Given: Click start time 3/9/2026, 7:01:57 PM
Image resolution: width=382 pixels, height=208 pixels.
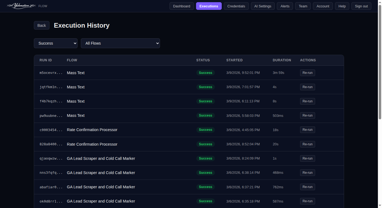Looking at the screenshot, I should pos(243,87).
